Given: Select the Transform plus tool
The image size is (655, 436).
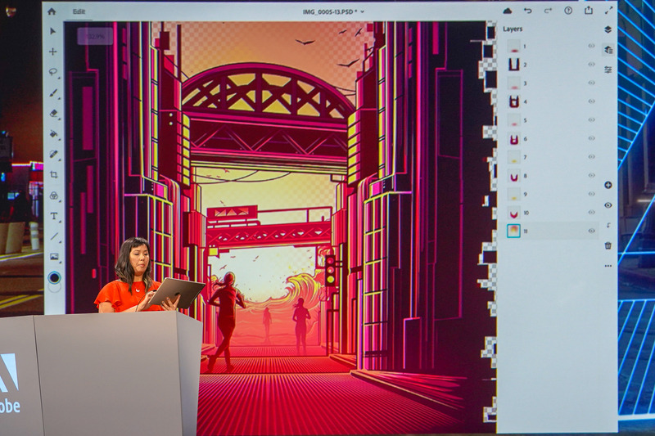Looking at the screenshot, I should tap(52, 52).
